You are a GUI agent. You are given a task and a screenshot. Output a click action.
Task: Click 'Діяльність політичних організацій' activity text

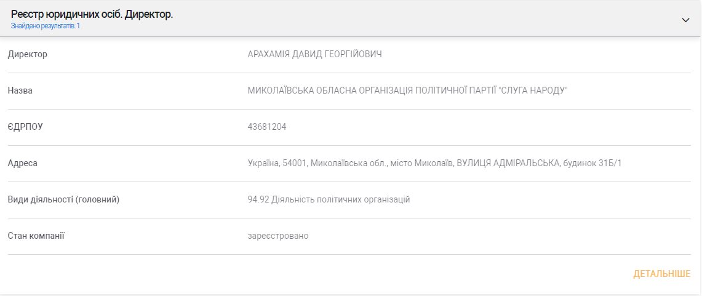tap(340, 199)
